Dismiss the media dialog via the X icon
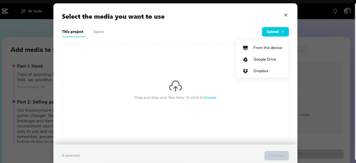 click(x=285, y=15)
